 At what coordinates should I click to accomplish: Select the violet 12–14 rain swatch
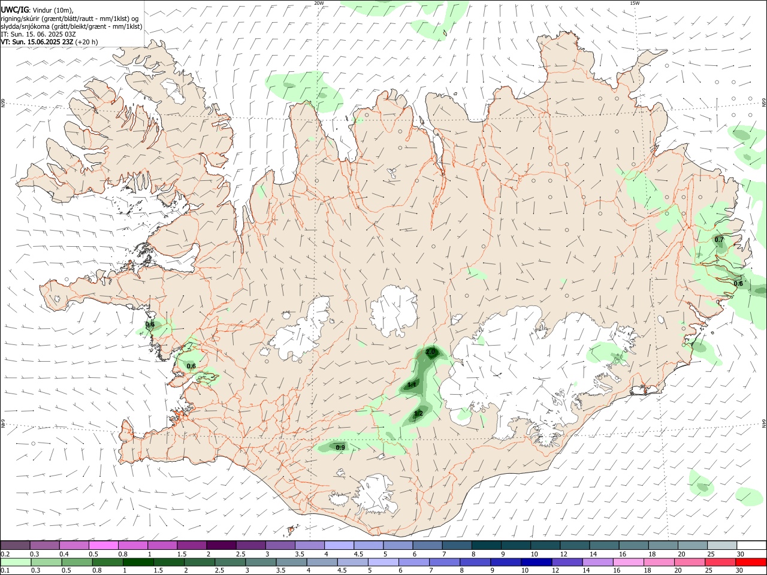567,562
